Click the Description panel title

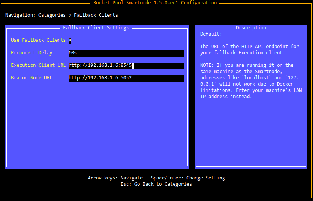(251, 28)
